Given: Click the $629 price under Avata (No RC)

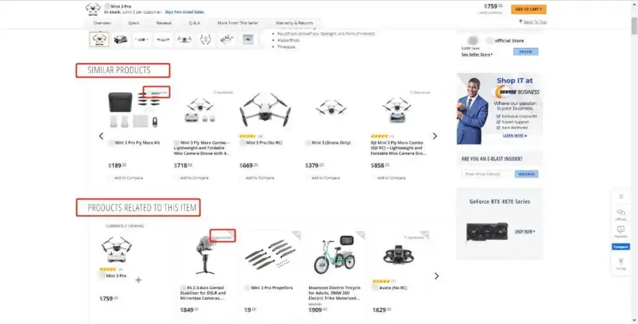Looking at the screenshot, I should click(382, 310).
